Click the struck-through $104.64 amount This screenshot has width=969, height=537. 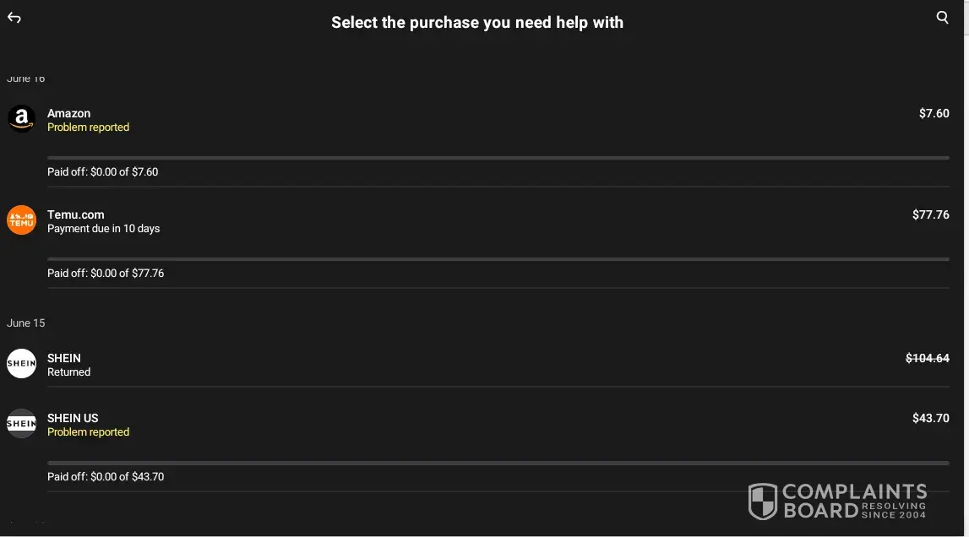coord(927,358)
